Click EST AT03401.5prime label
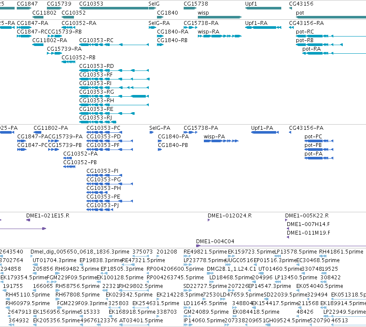This screenshot has width=366, height=327. pyautogui.click(x=141, y=321)
